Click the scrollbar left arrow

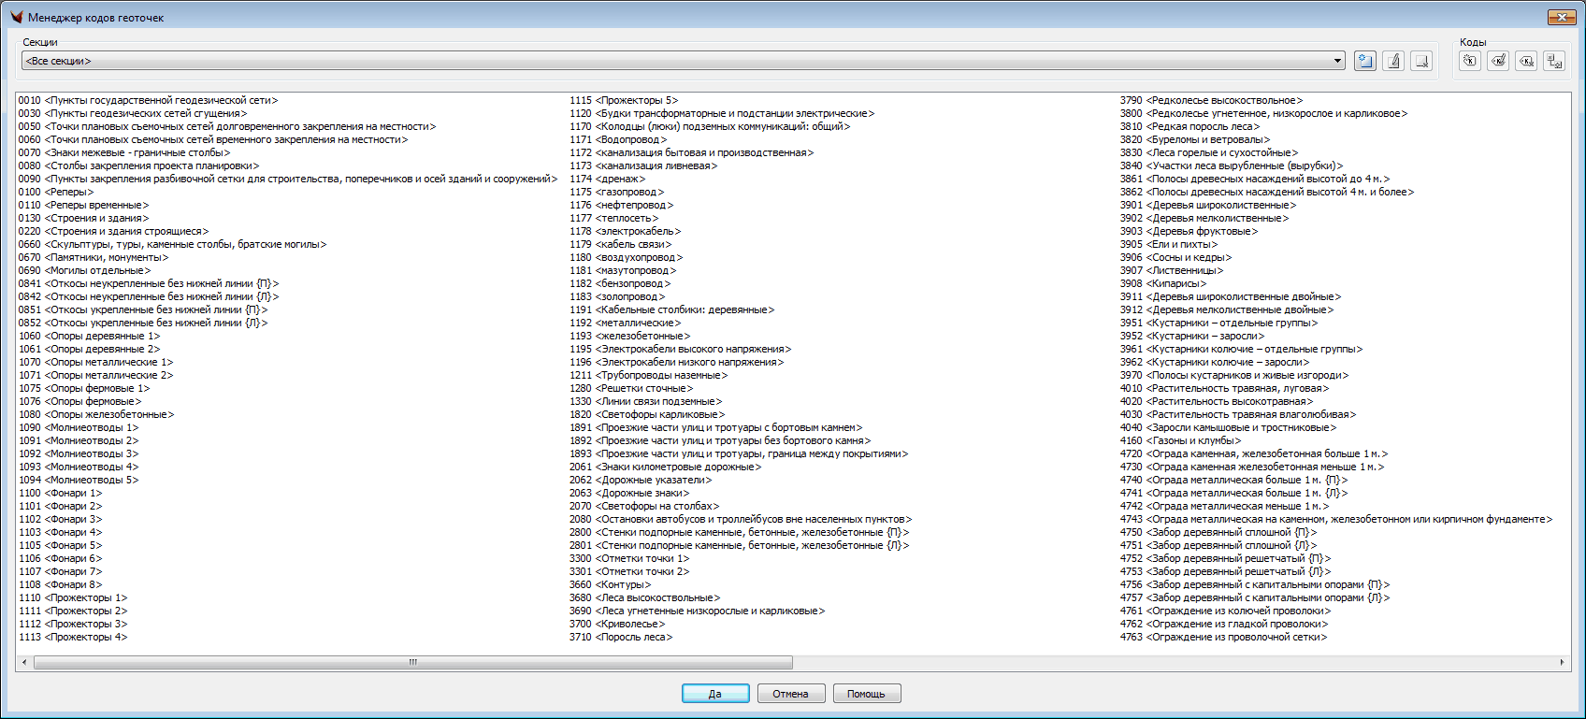pos(24,663)
